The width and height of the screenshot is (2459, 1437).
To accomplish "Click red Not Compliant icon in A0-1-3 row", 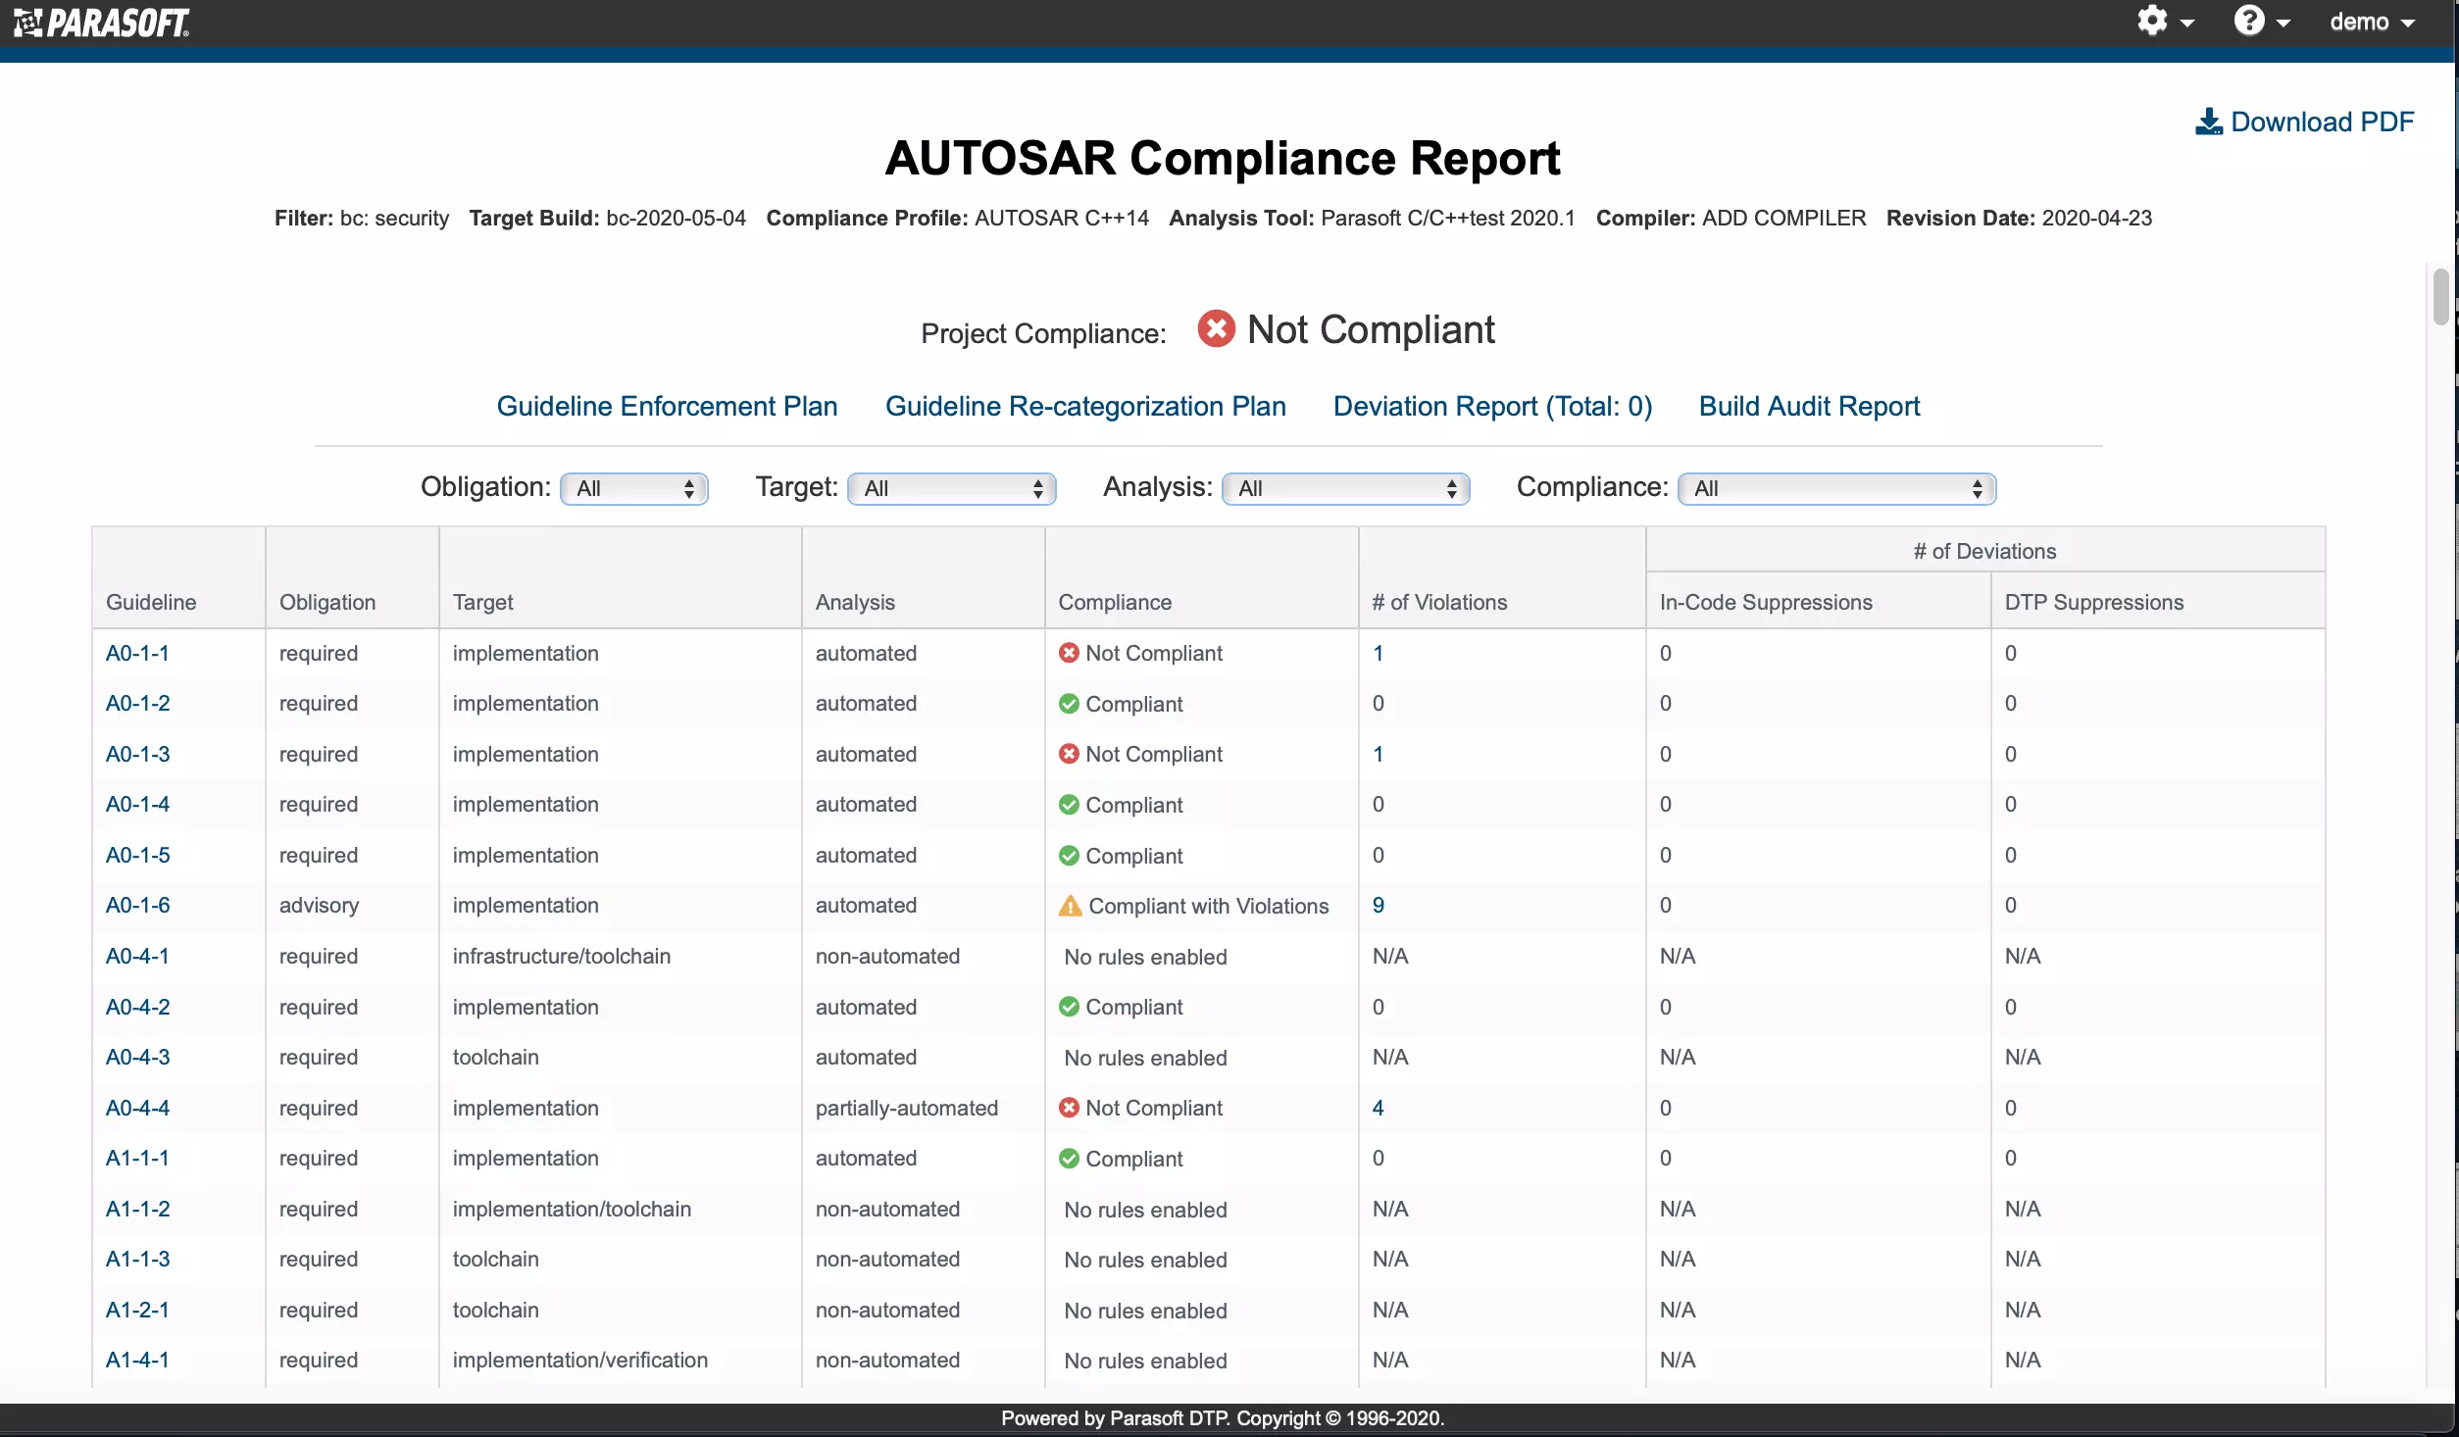I will click(1069, 754).
